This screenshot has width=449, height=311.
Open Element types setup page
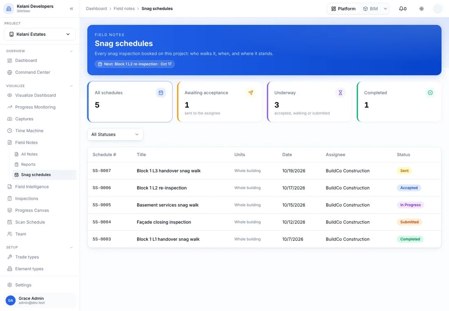[x=40, y=269]
